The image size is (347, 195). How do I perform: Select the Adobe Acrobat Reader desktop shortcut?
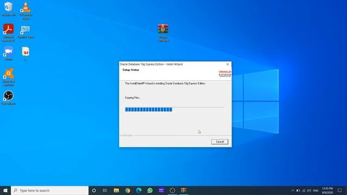(9, 32)
